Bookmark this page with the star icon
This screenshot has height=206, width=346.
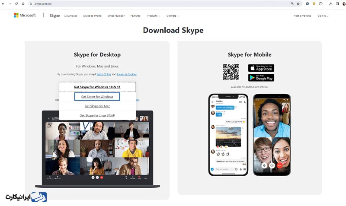[x=298, y=4]
